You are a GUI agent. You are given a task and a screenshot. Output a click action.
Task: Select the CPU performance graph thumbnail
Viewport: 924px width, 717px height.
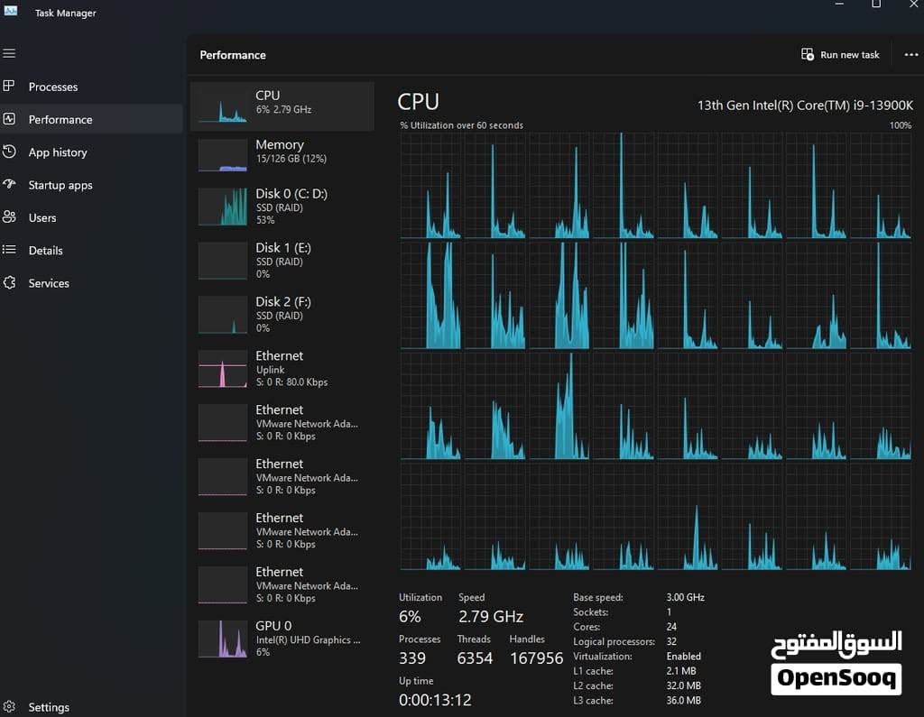click(x=222, y=106)
